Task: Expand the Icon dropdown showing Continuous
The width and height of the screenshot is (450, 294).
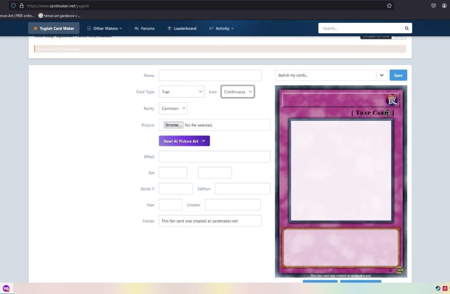Action: point(238,92)
